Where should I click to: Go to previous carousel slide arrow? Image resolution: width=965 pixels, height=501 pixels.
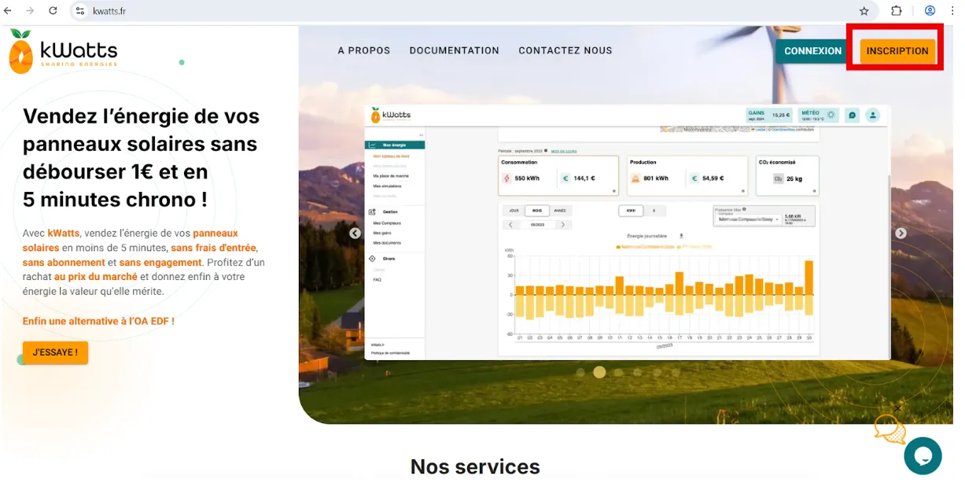pos(355,234)
